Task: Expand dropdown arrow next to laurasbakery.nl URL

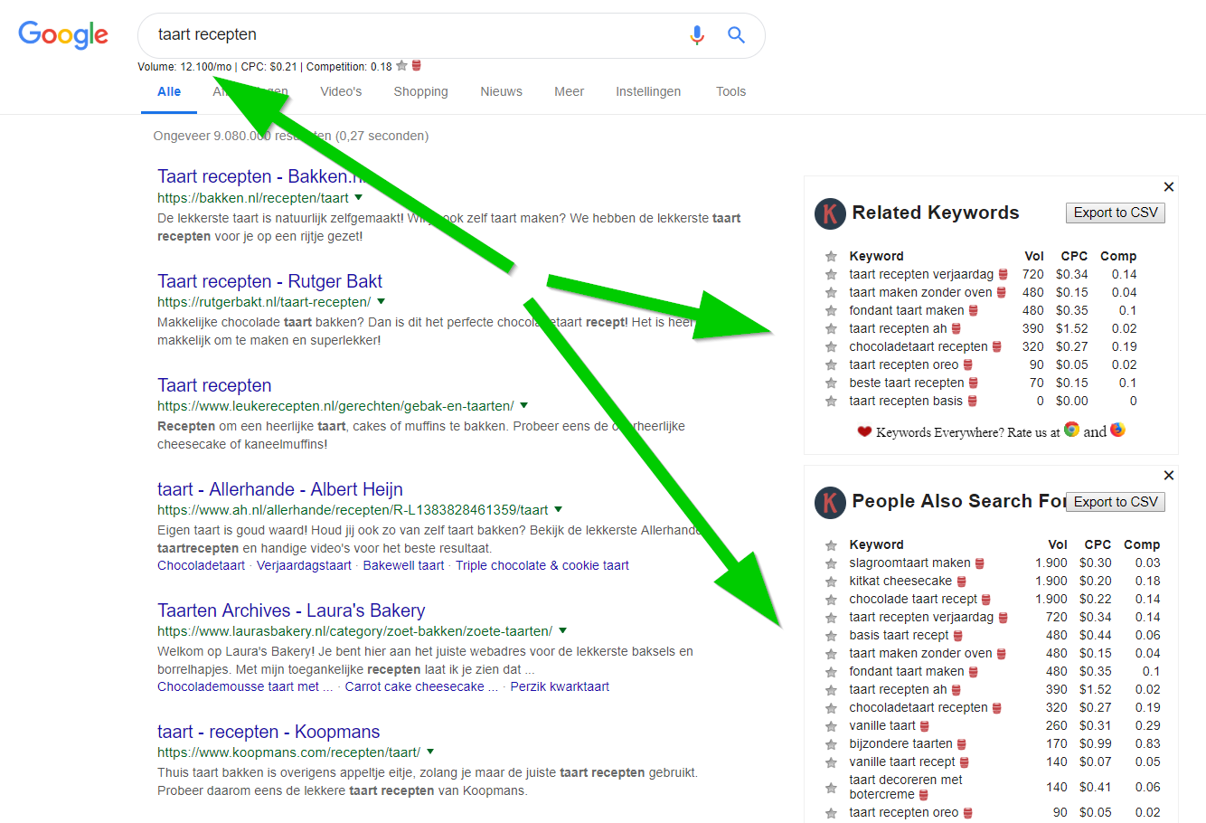Action: click(562, 630)
